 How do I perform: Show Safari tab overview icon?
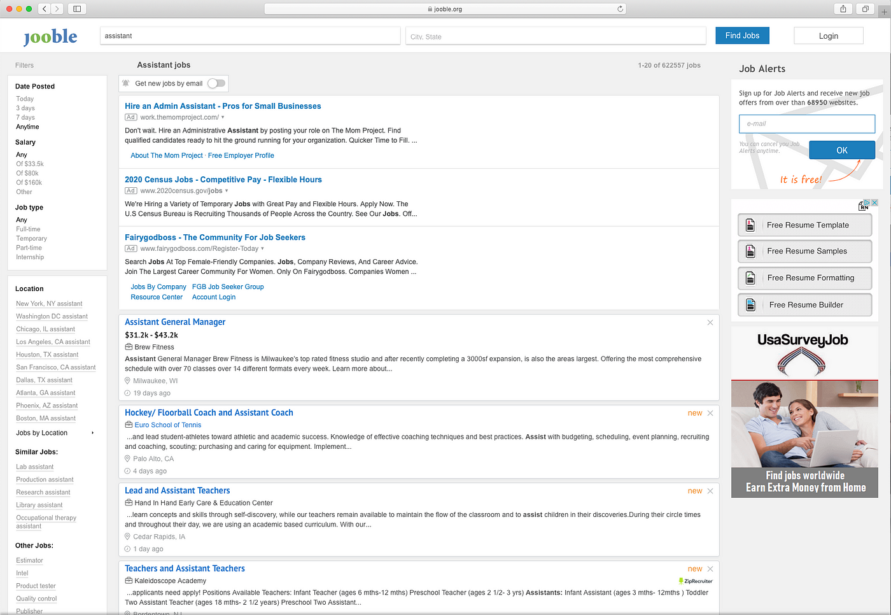click(x=865, y=9)
